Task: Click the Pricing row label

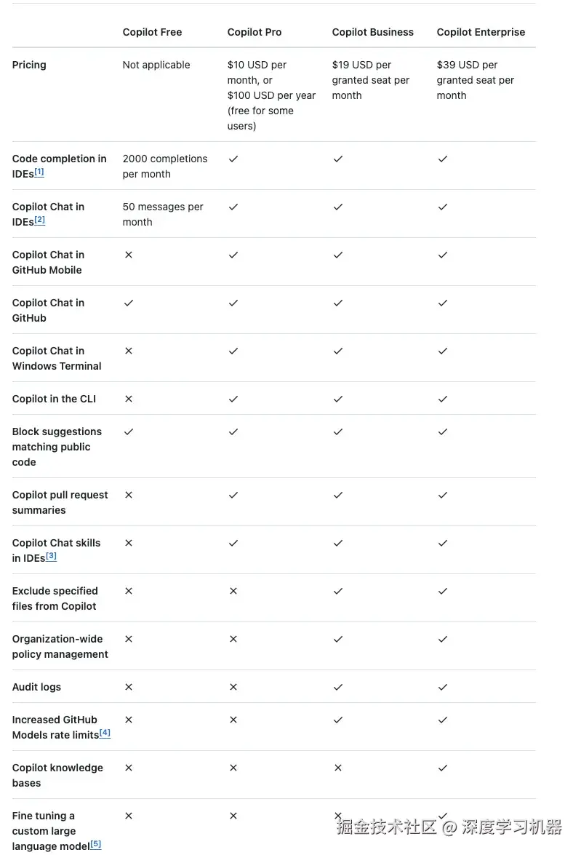Action: point(29,65)
